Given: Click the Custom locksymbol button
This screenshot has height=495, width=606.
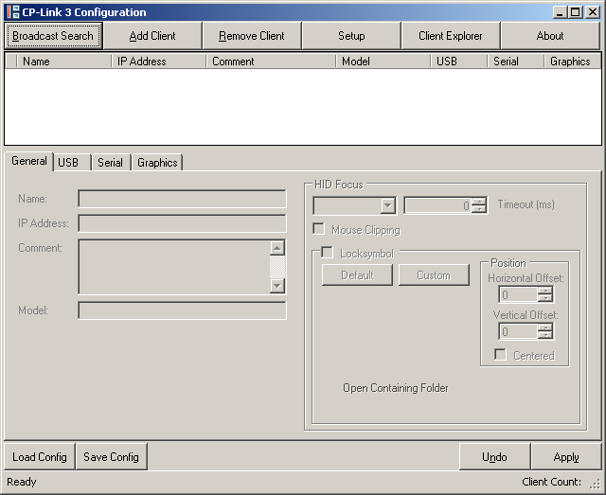Looking at the screenshot, I should 434,275.
